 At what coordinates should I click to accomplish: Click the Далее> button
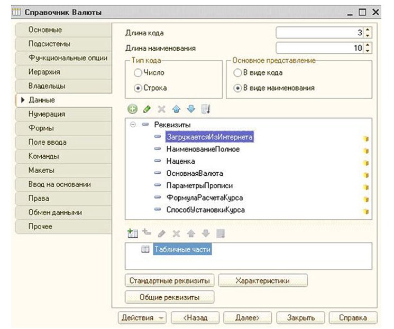tap(247, 318)
